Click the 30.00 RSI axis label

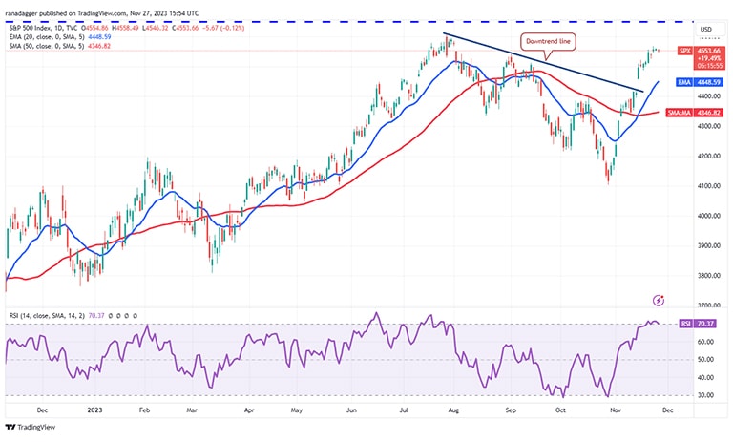point(706,395)
